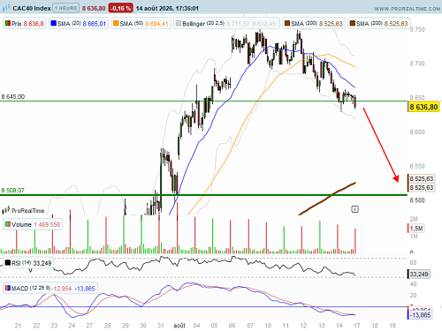Select the 8 508,07 support line label

tap(13, 191)
